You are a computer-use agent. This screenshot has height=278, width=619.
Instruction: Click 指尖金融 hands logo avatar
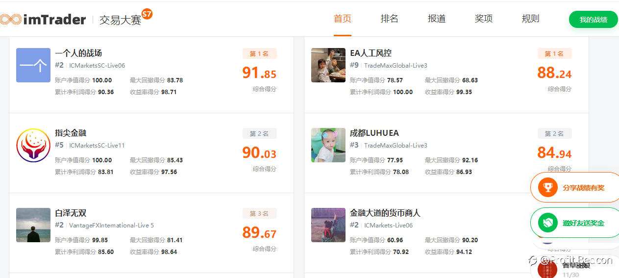[x=33, y=145]
